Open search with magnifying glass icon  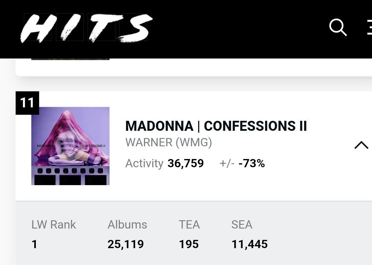point(338,27)
